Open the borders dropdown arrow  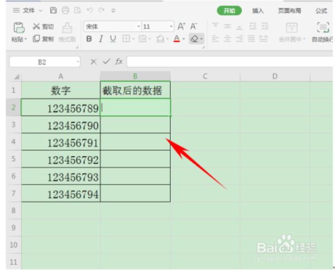pos(133,39)
